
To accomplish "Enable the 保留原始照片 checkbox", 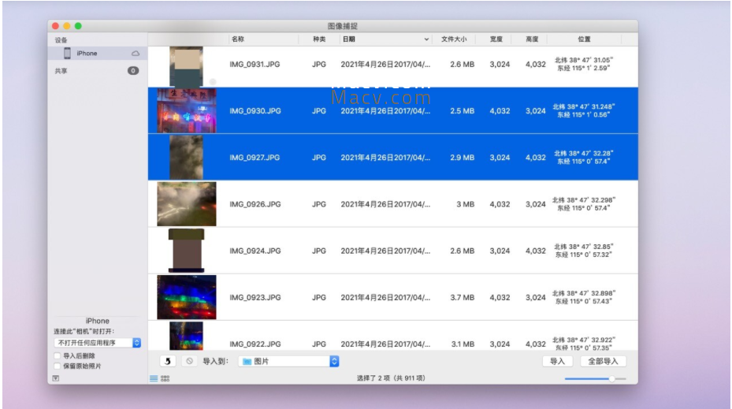I will click(x=58, y=366).
